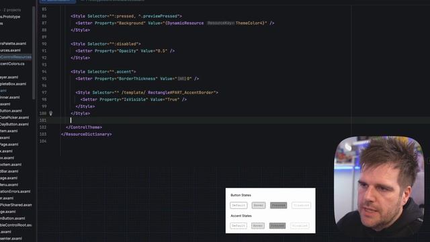Open the file ending in ayer.axaml
The image size is (430, 242).
(9, 77)
